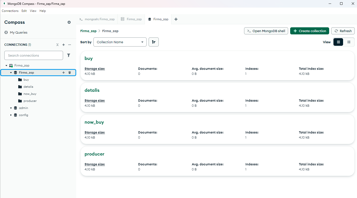The height and width of the screenshot is (198, 357).
Task: Switch to grid view
Action: click(x=349, y=42)
